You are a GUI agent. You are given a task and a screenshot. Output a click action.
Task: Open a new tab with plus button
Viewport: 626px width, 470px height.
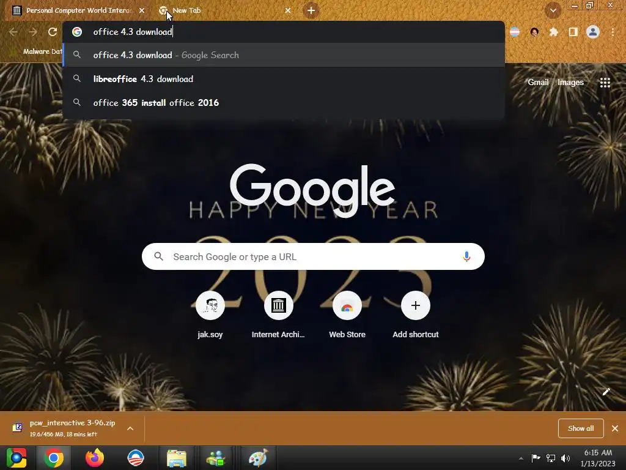pyautogui.click(x=311, y=10)
